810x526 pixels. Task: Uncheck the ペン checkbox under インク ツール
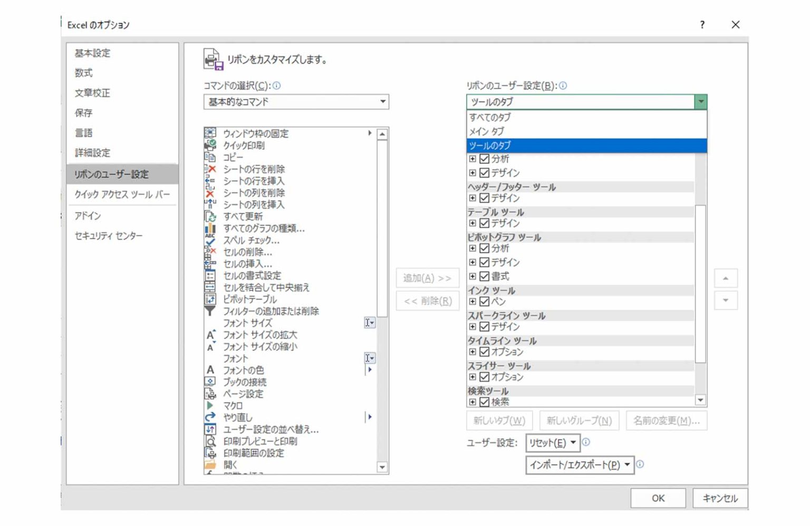tap(485, 301)
